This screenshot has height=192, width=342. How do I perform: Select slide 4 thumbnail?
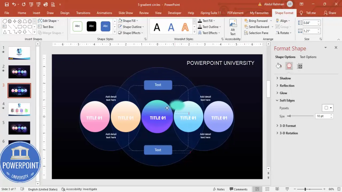coord(19,109)
